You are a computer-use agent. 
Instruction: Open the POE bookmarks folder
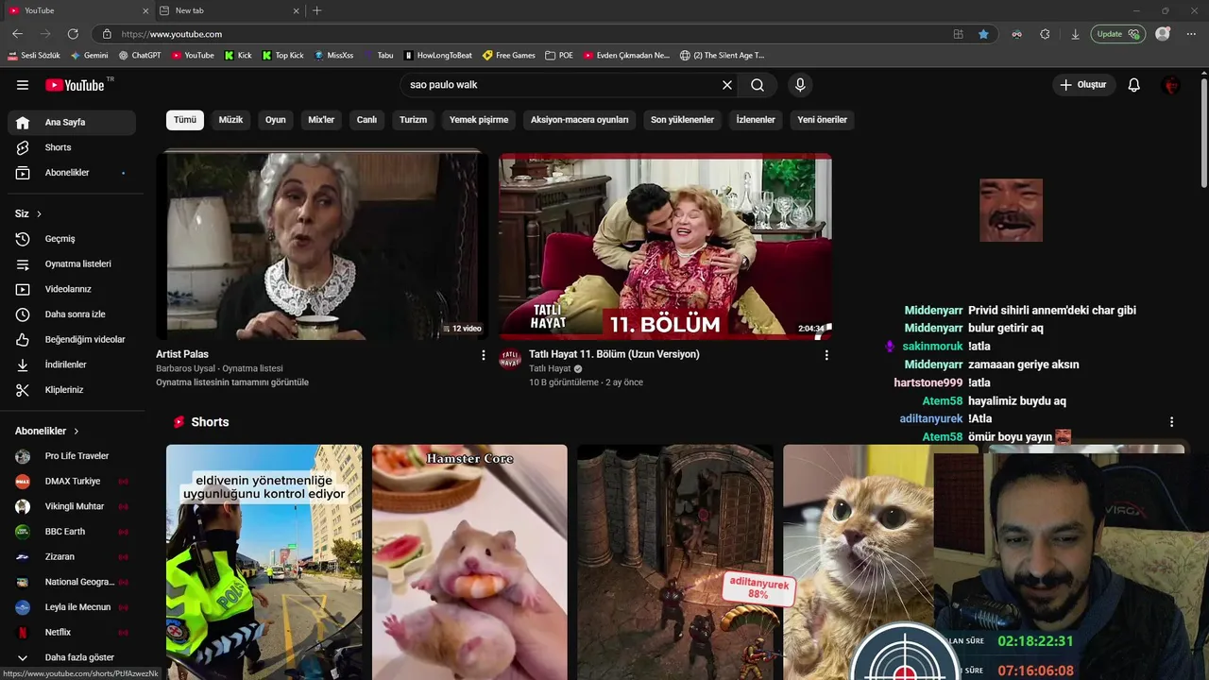[559, 56]
